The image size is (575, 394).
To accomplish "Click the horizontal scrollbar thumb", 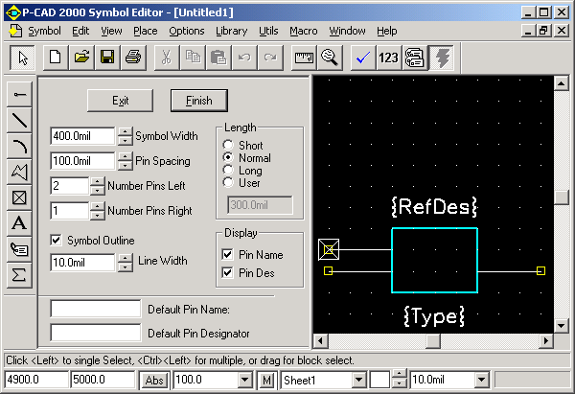I will coord(433,341).
